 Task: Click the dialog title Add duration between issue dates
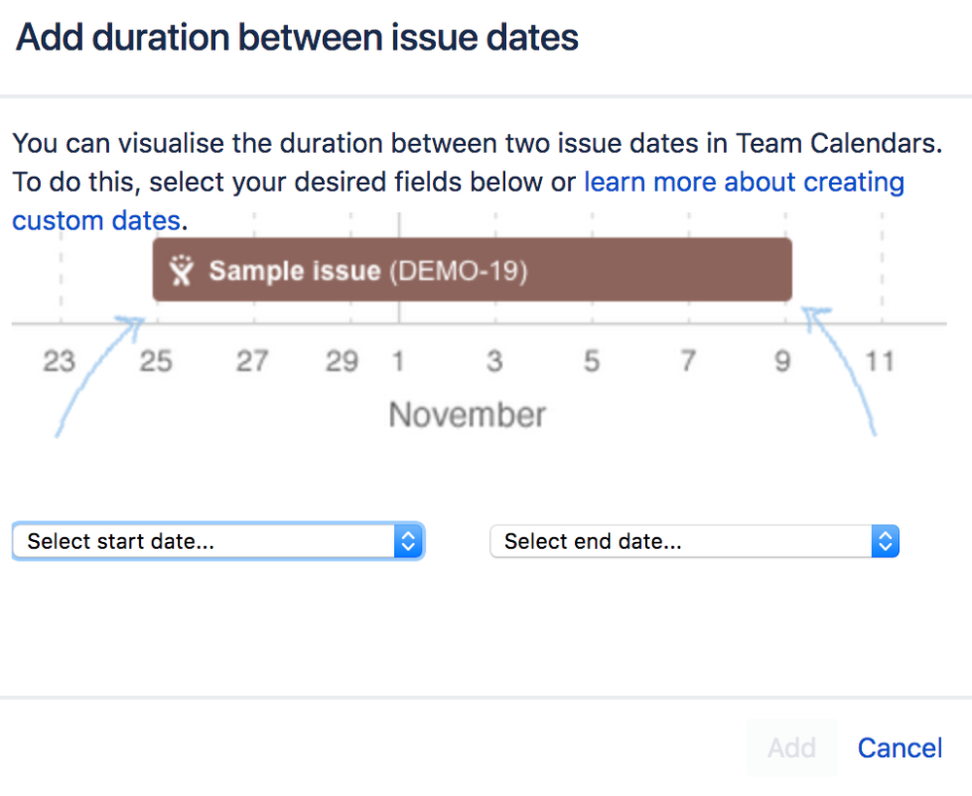click(297, 37)
